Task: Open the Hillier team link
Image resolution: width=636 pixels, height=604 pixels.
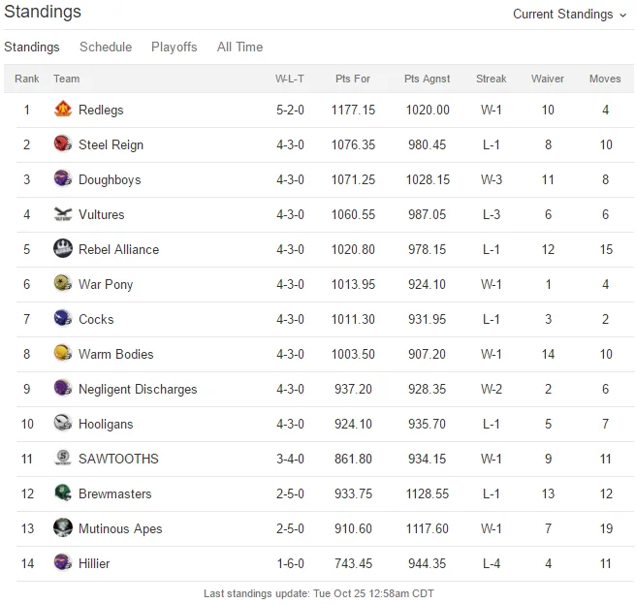Action: click(94, 563)
